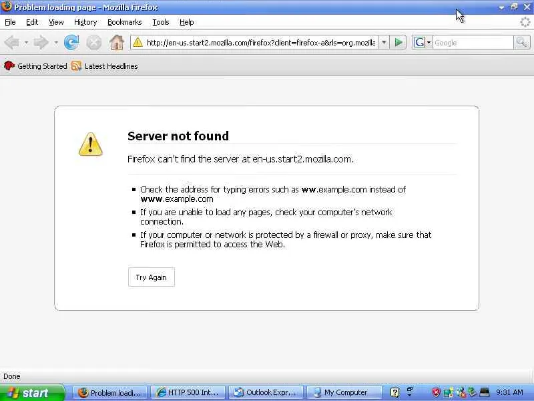Open forward history dropdown arrow
This screenshot has width=534, height=401.
56,43
